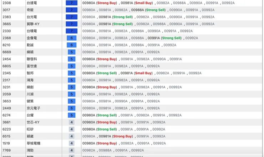Click stock code 6669
This screenshot has height=157, width=264.
(7, 52)
